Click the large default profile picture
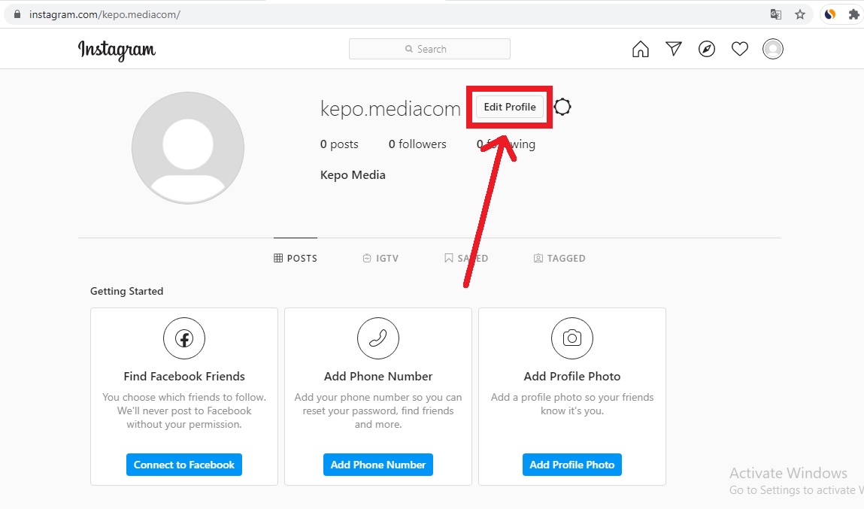This screenshot has height=509, width=864. point(188,148)
